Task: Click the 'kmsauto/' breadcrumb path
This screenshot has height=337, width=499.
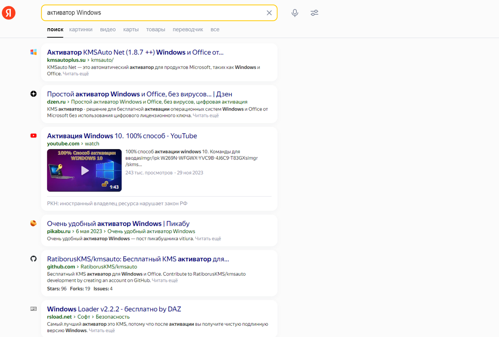Action: pos(102,60)
